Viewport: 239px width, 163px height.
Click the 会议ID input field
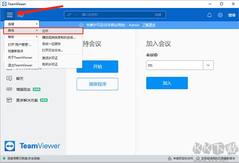click(174, 65)
